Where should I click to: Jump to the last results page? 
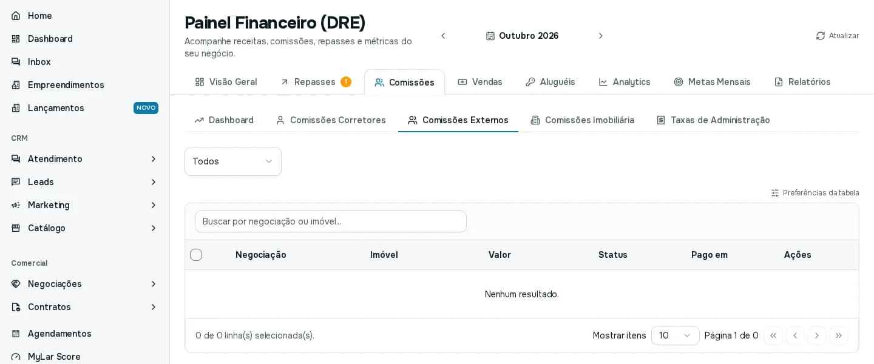839,335
